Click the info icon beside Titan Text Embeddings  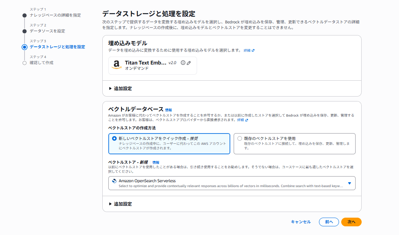coord(183,63)
